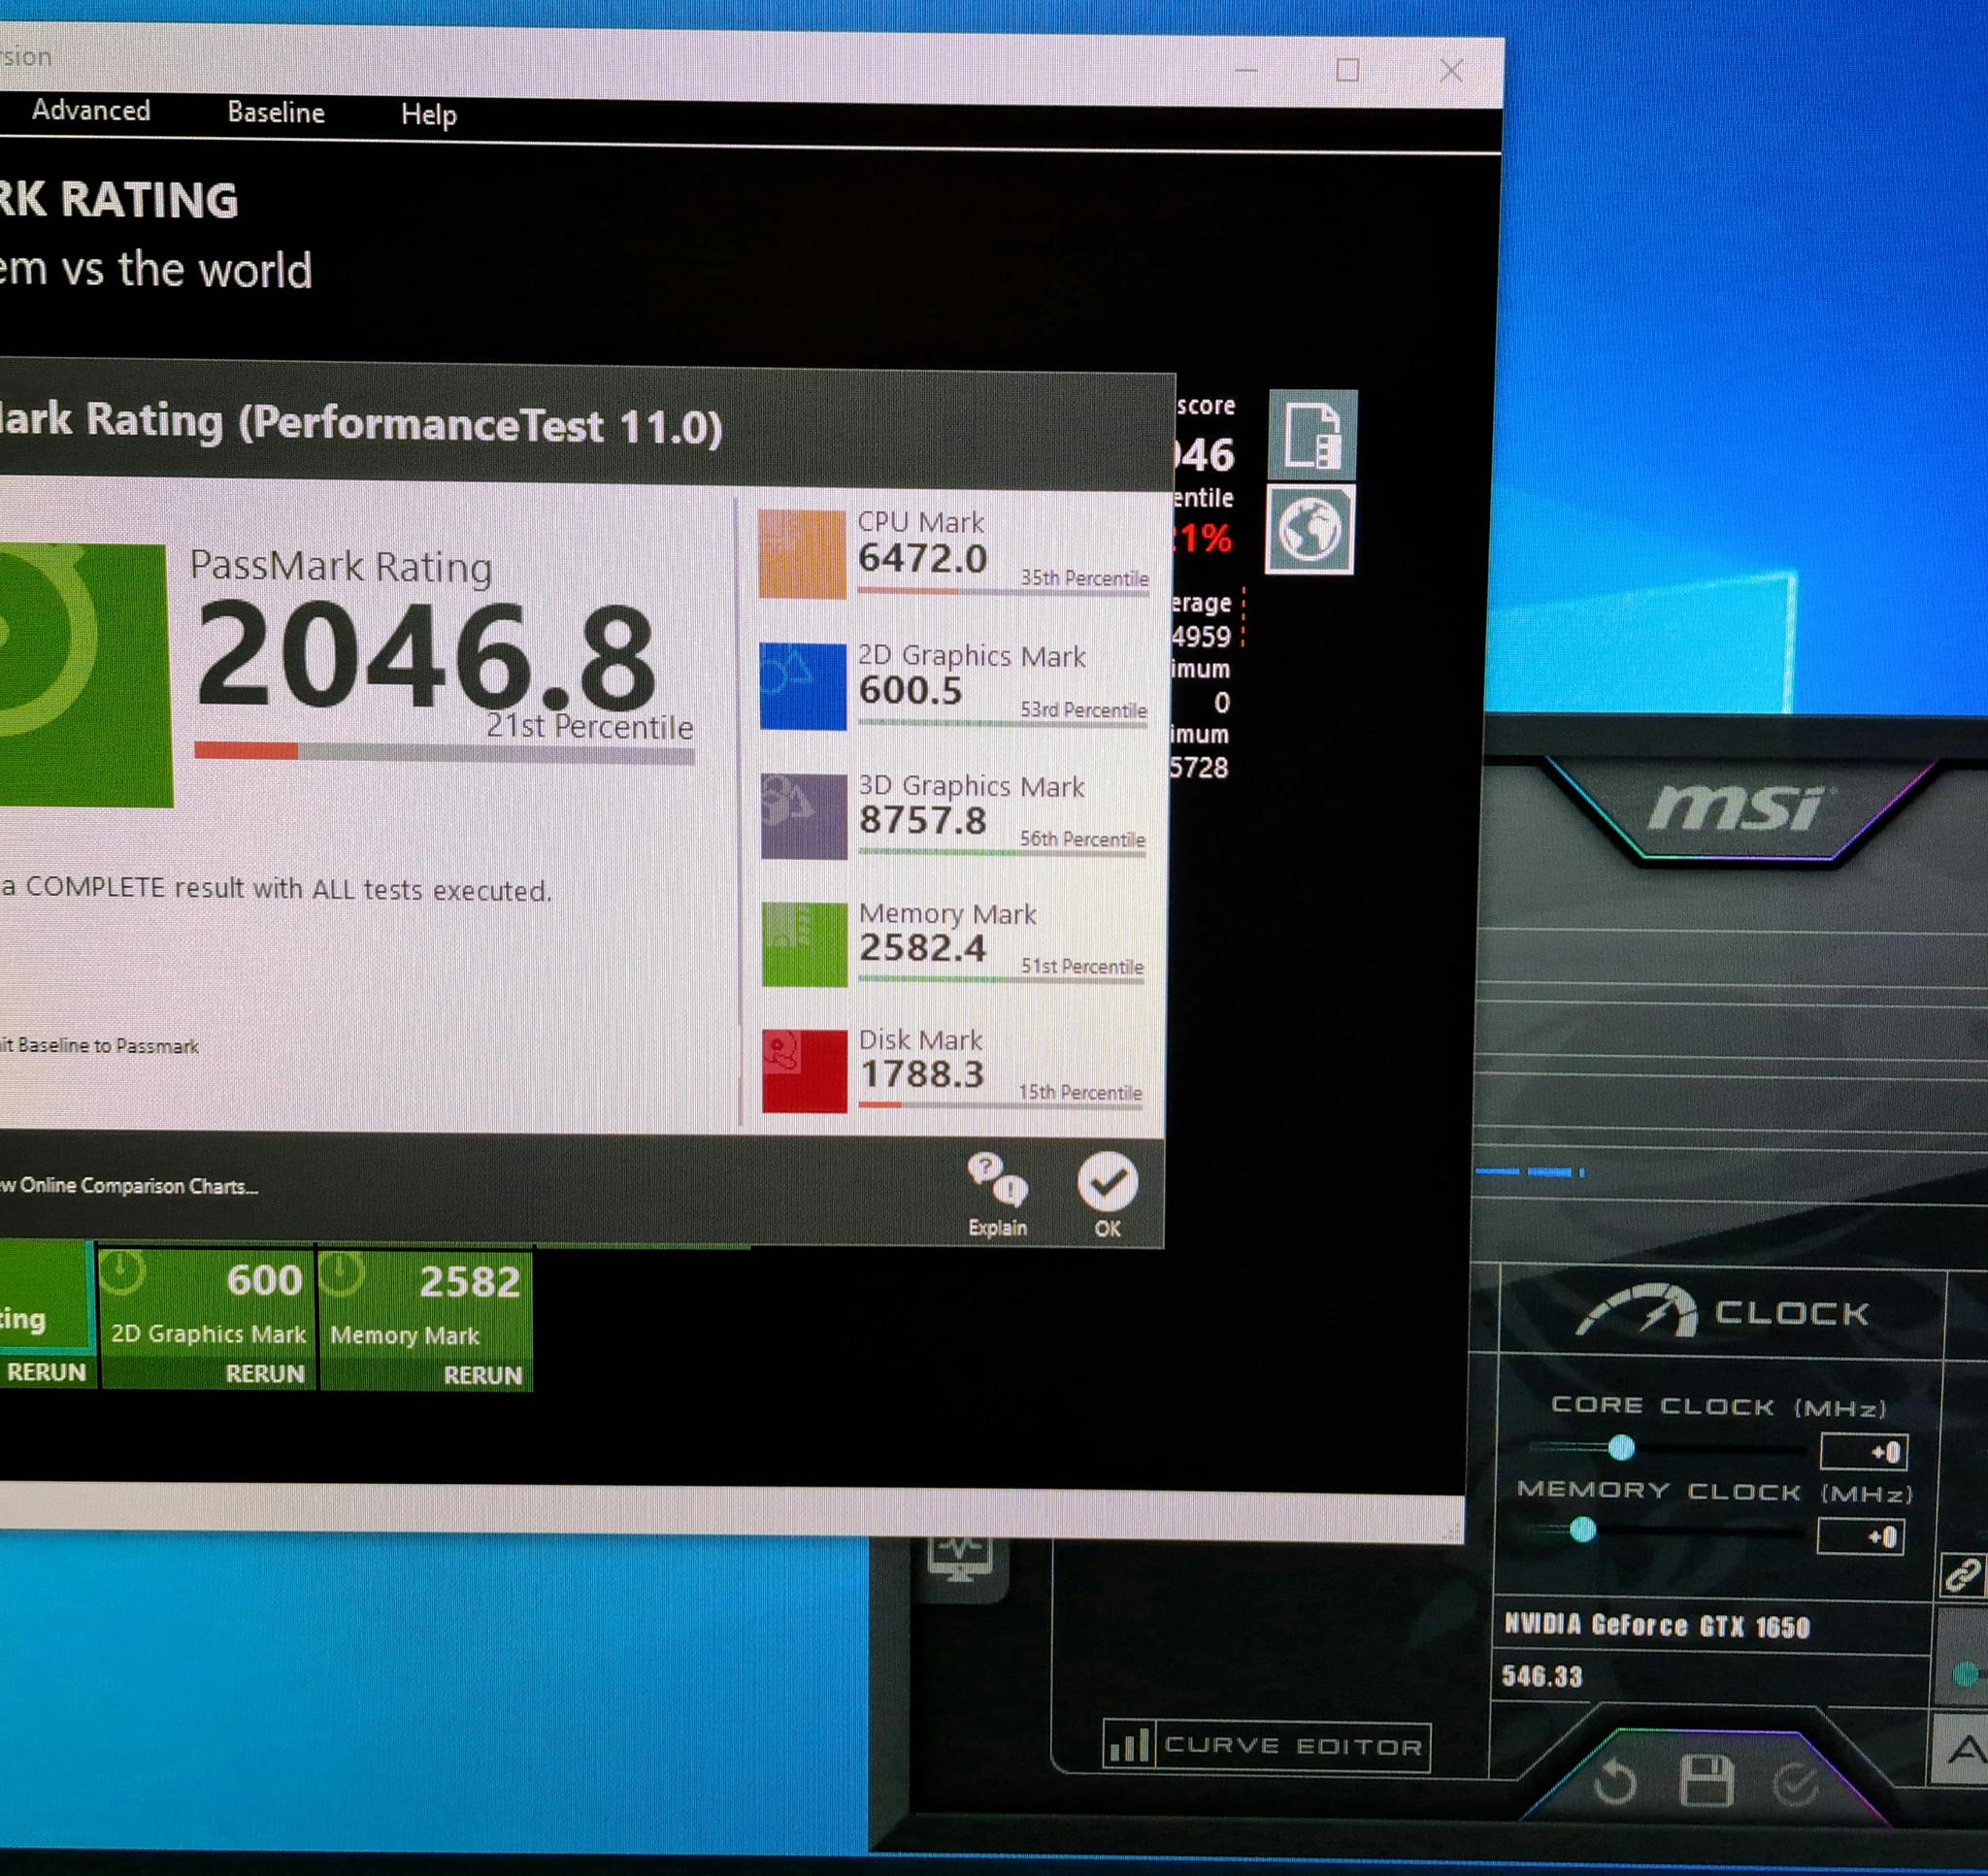The image size is (1988, 1876).
Task: Close the PerformanceTest window
Action: click(1451, 70)
